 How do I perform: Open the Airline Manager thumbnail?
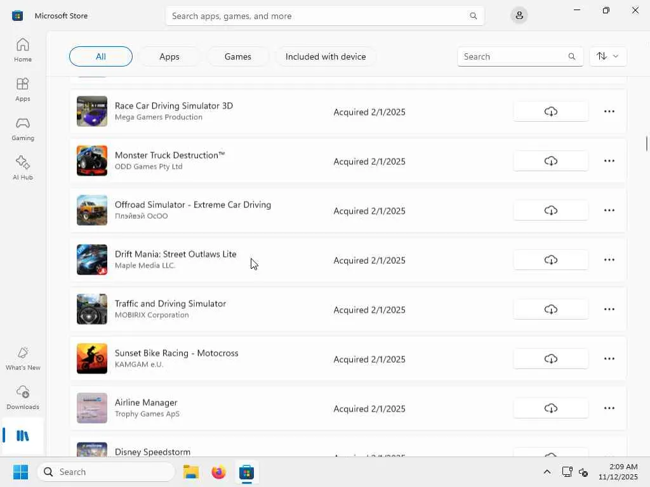(x=92, y=408)
